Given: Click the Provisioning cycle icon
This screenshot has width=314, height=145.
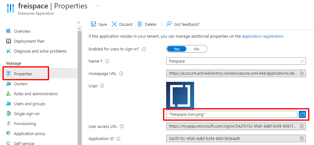Looking at the screenshot, I should point(8,124).
